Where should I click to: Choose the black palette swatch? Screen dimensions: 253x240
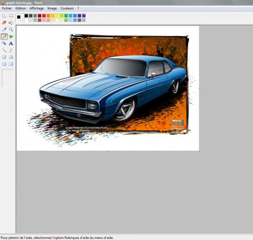(26, 16)
